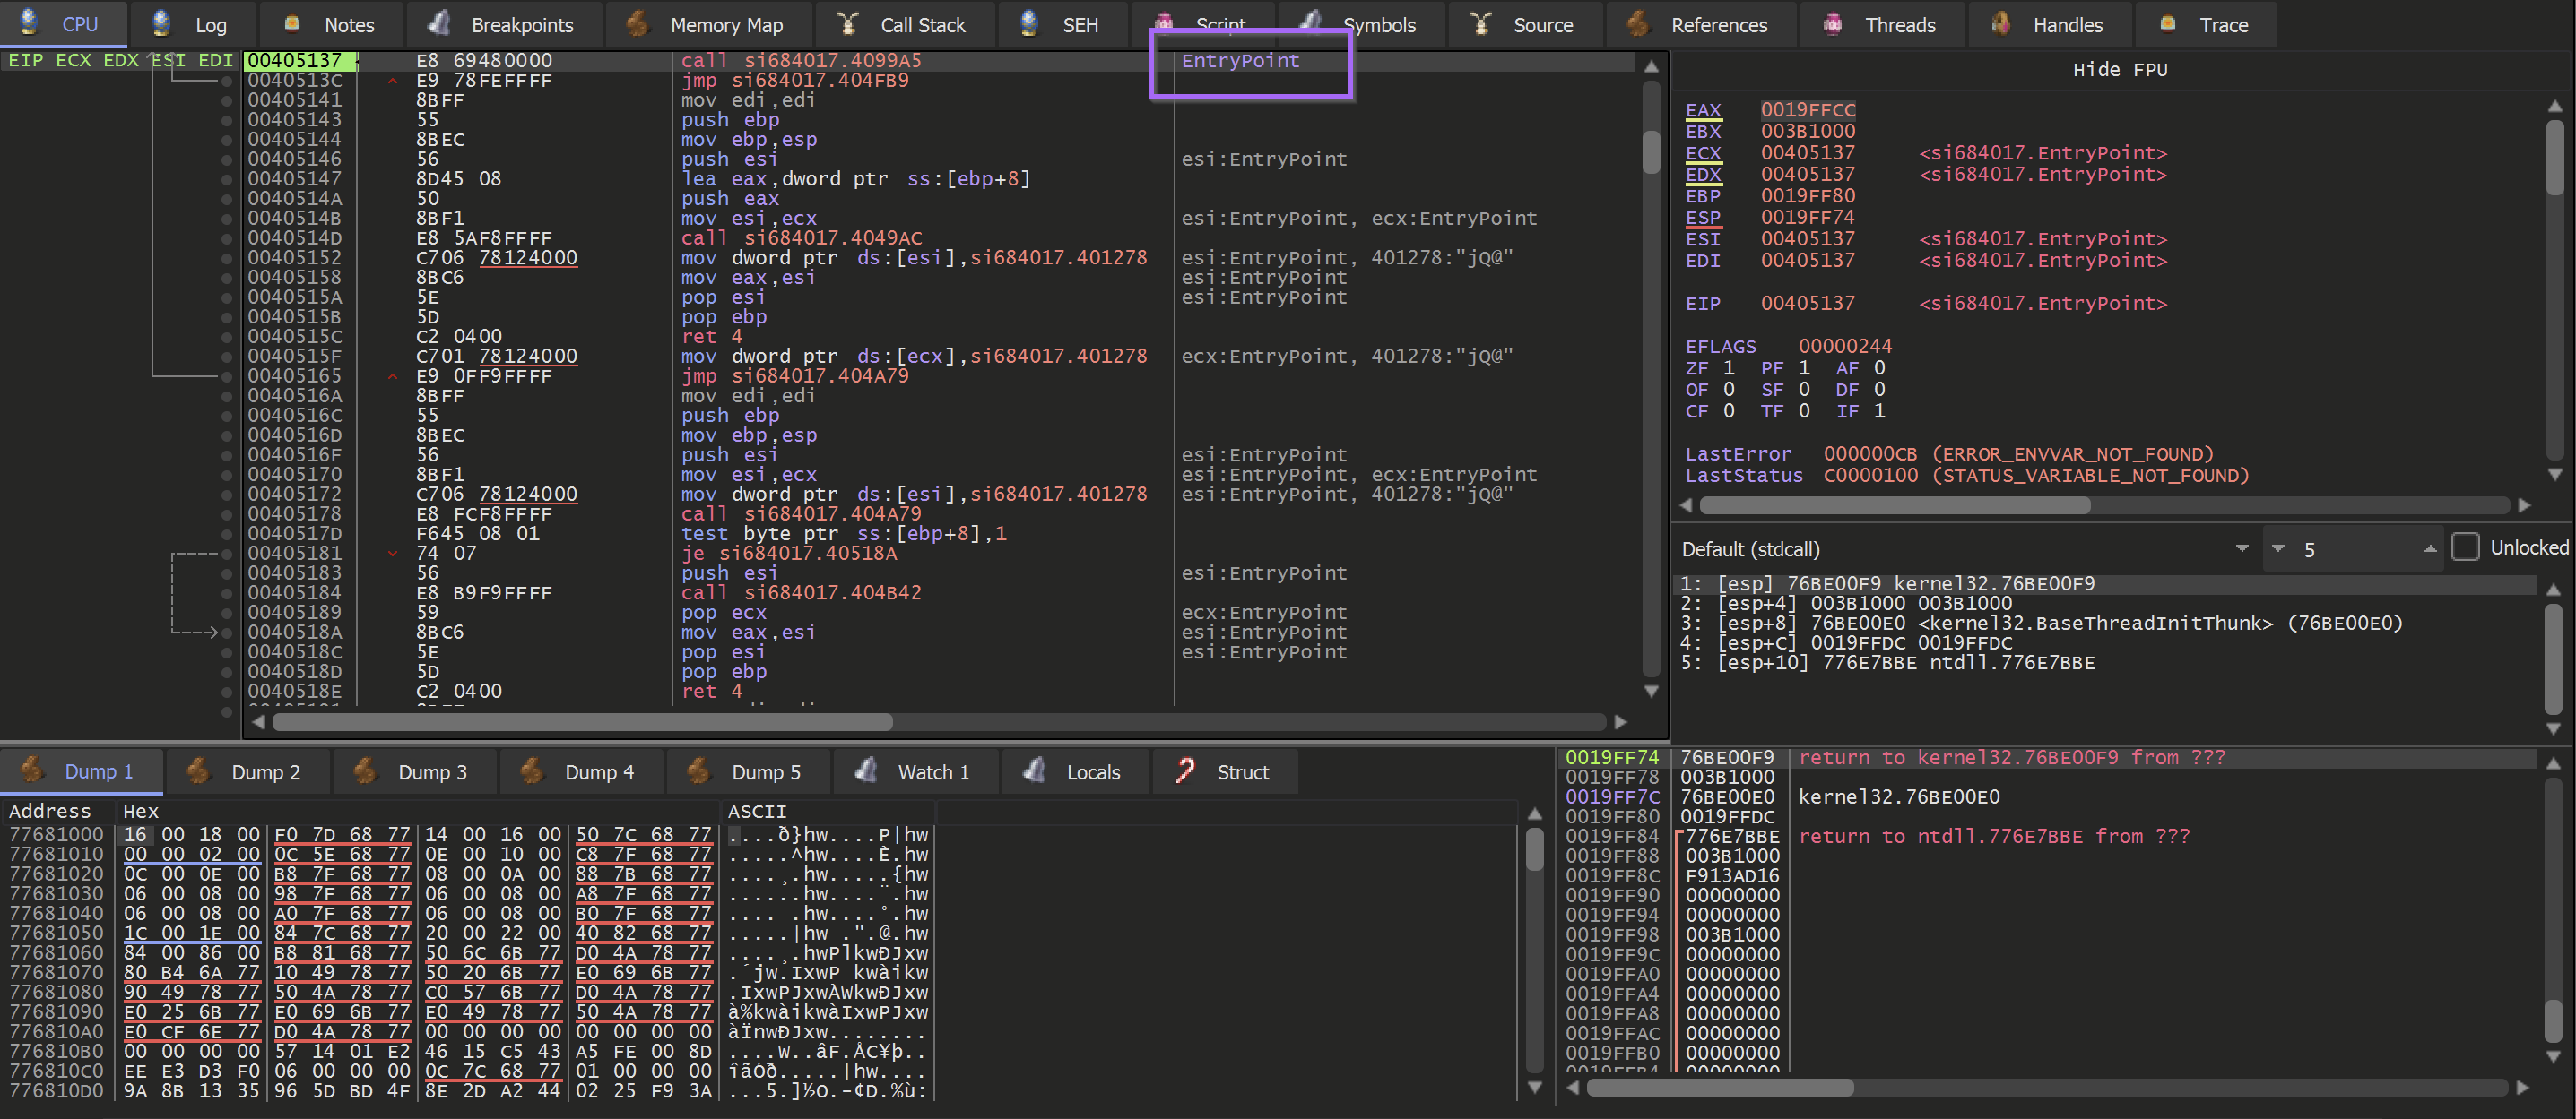Toggle the breakpoint circle next to 0040516A
The image size is (2576, 1119).
click(x=225, y=394)
